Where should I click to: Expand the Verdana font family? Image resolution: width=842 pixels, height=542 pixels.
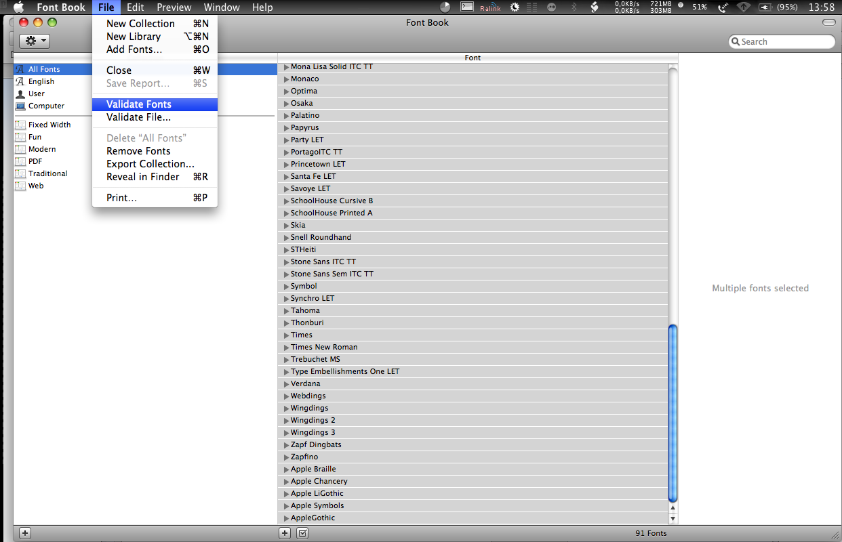[286, 383]
